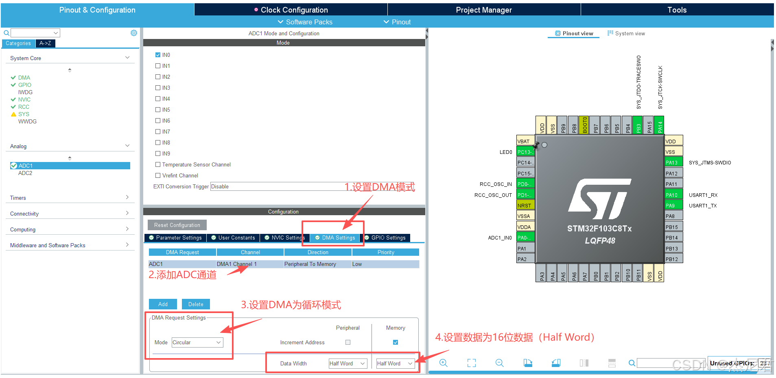Screen dimensions: 776x378
Task: Zoom in on the pinout view
Action: [444, 363]
